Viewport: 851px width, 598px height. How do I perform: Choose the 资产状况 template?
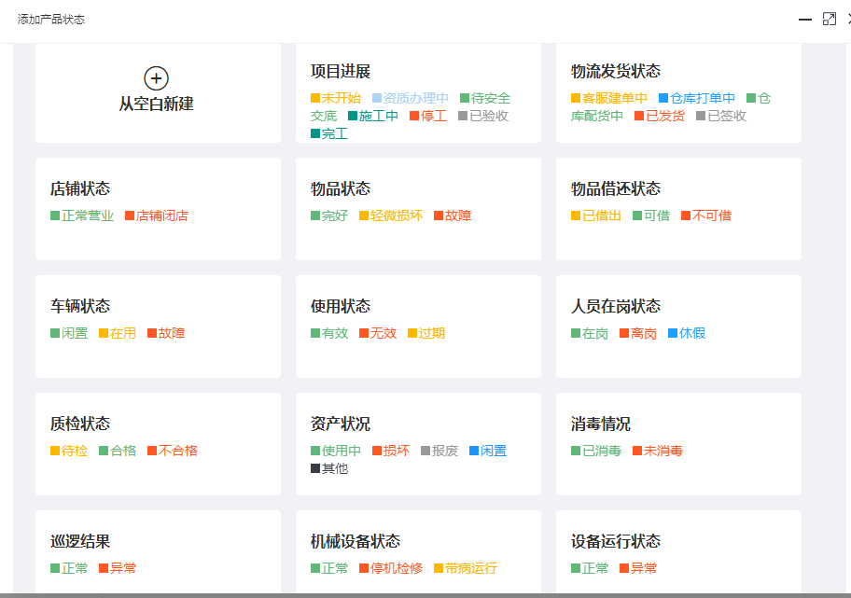[x=341, y=424]
